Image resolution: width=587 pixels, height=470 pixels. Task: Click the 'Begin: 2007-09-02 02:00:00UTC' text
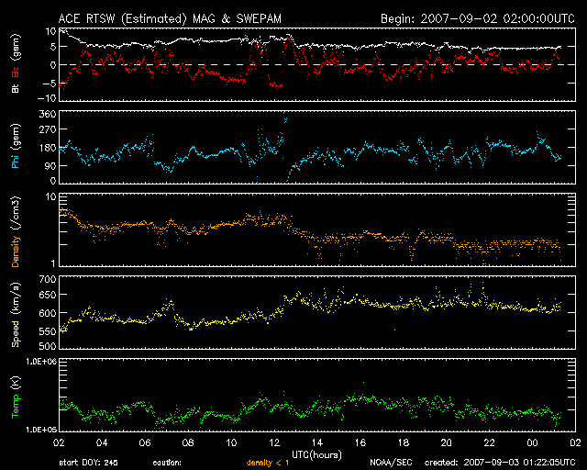[x=478, y=18]
